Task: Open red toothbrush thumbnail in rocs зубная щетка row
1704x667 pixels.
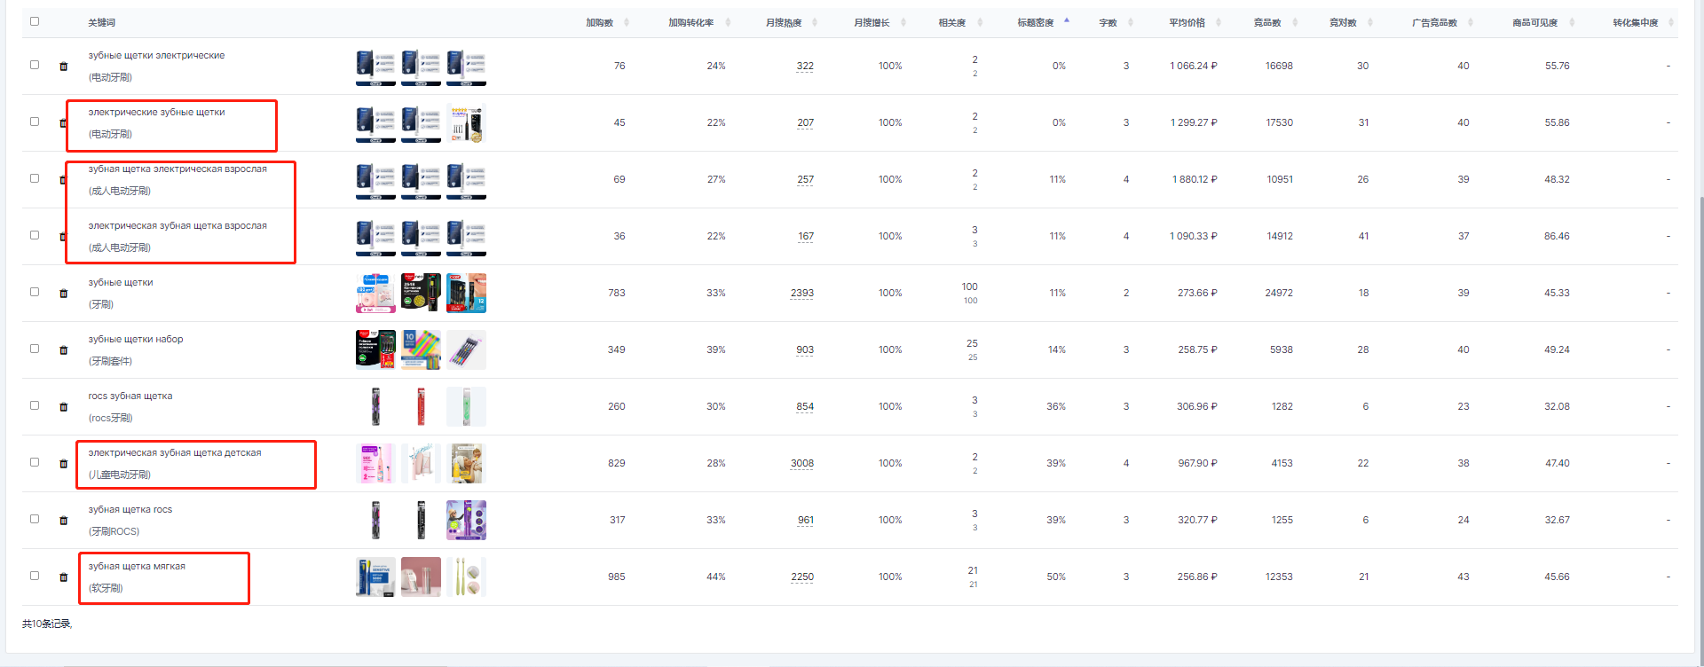Action: tap(421, 407)
